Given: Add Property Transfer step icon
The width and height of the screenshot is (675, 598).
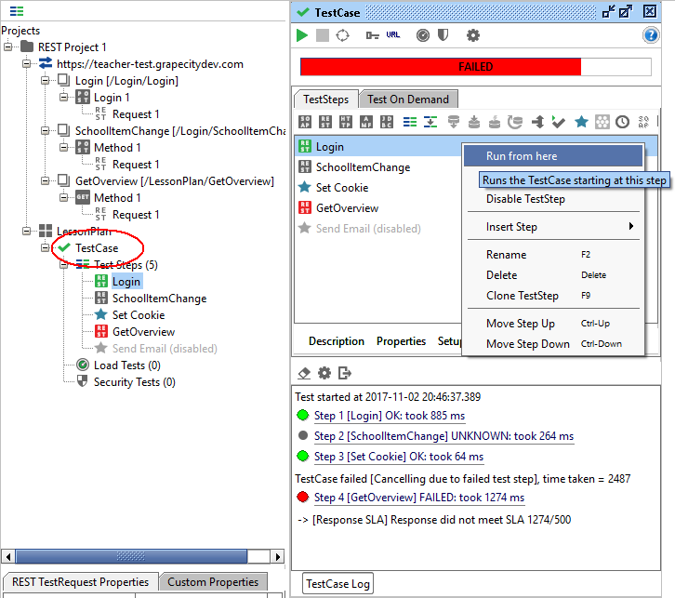Looking at the screenshot, I should coord(430,122).
